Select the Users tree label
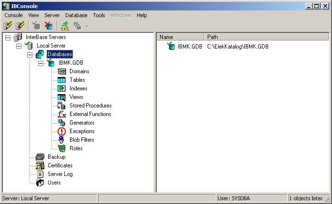Screen dimensions: 332x204 54,183
